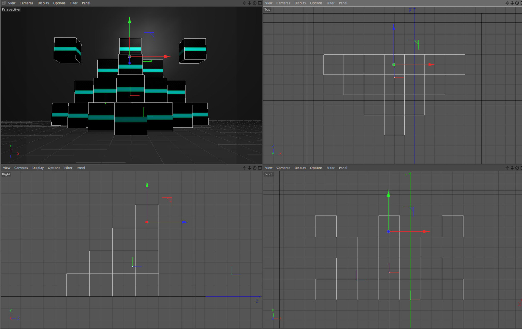This screenshot has width=522, height=329.
Task: Click the red X-axis arrow in Perspective view
Action: coord(167,56)
